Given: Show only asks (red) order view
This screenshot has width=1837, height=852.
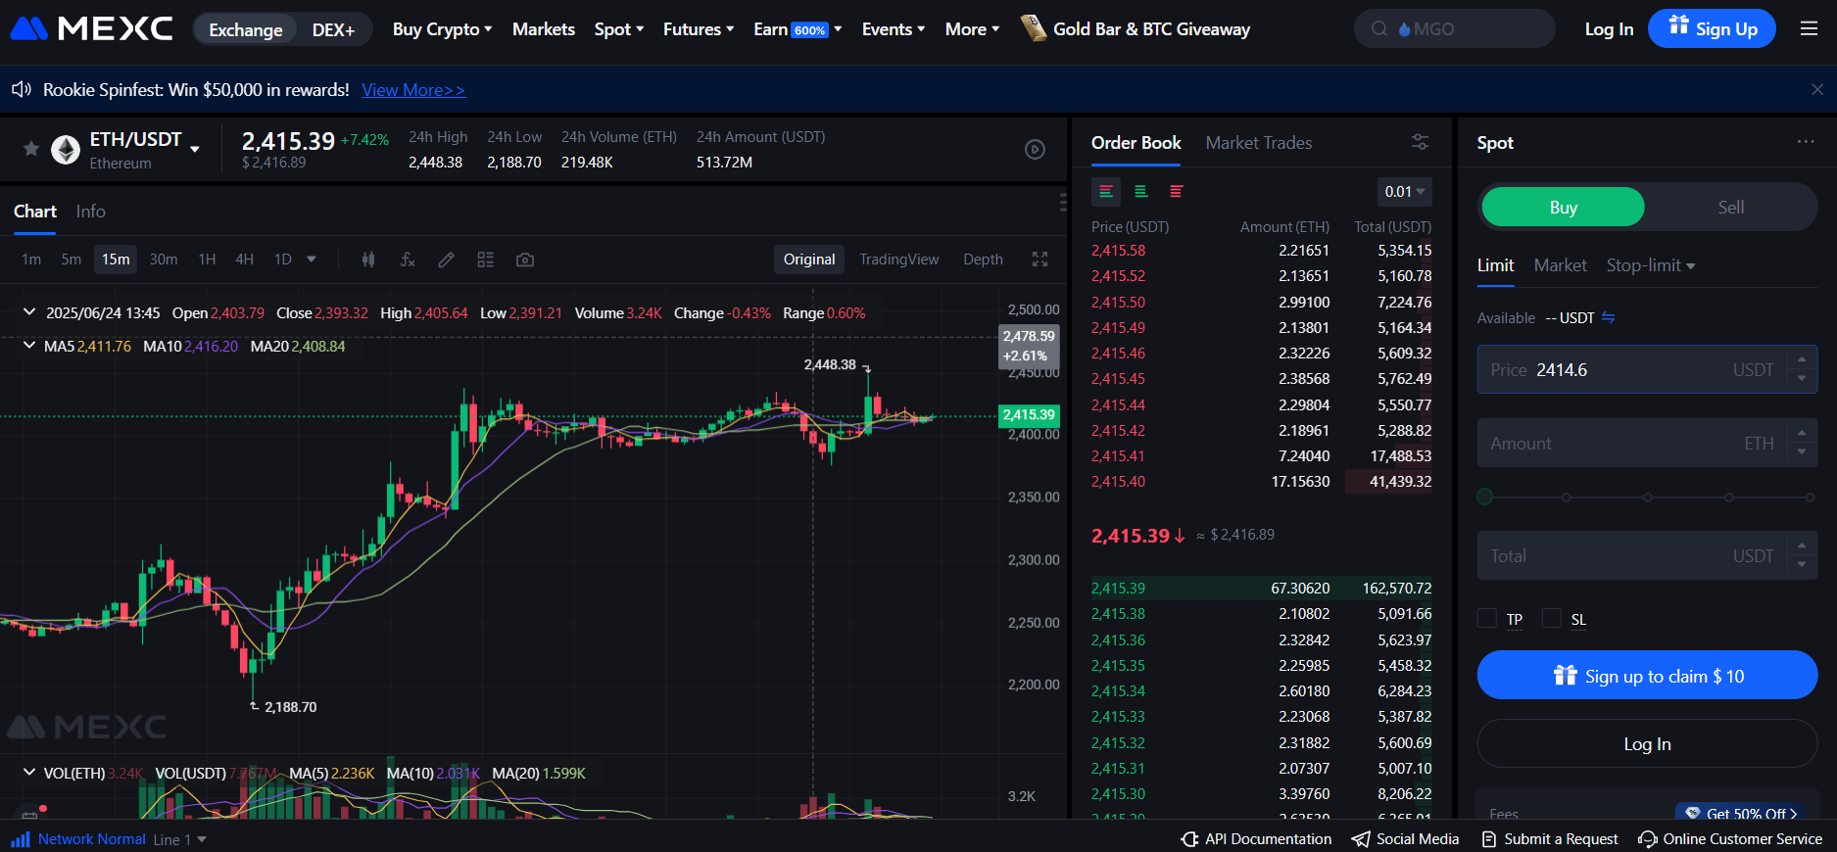Looking at the screenshot, I should click(1177, 192).
